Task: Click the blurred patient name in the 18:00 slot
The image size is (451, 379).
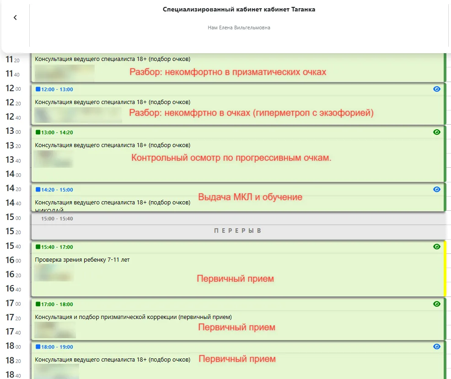Action: coord(56,371)
